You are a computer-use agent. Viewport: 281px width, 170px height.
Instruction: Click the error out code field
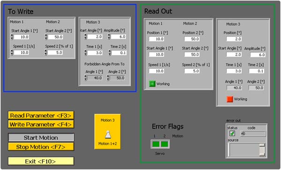(x=253, y=134)
